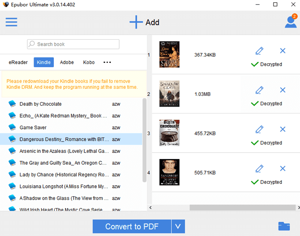This screenshot has width=300, height=236.
Task: Click the Decrypted status of book 1
Action: pos(266,64)
